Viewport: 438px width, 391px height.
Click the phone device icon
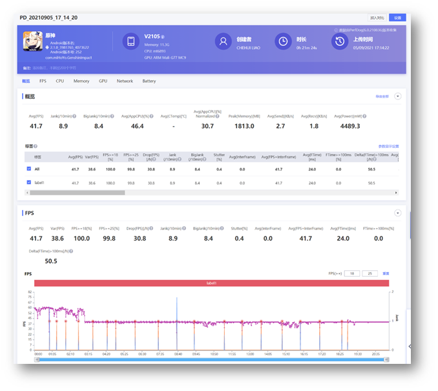131,42
